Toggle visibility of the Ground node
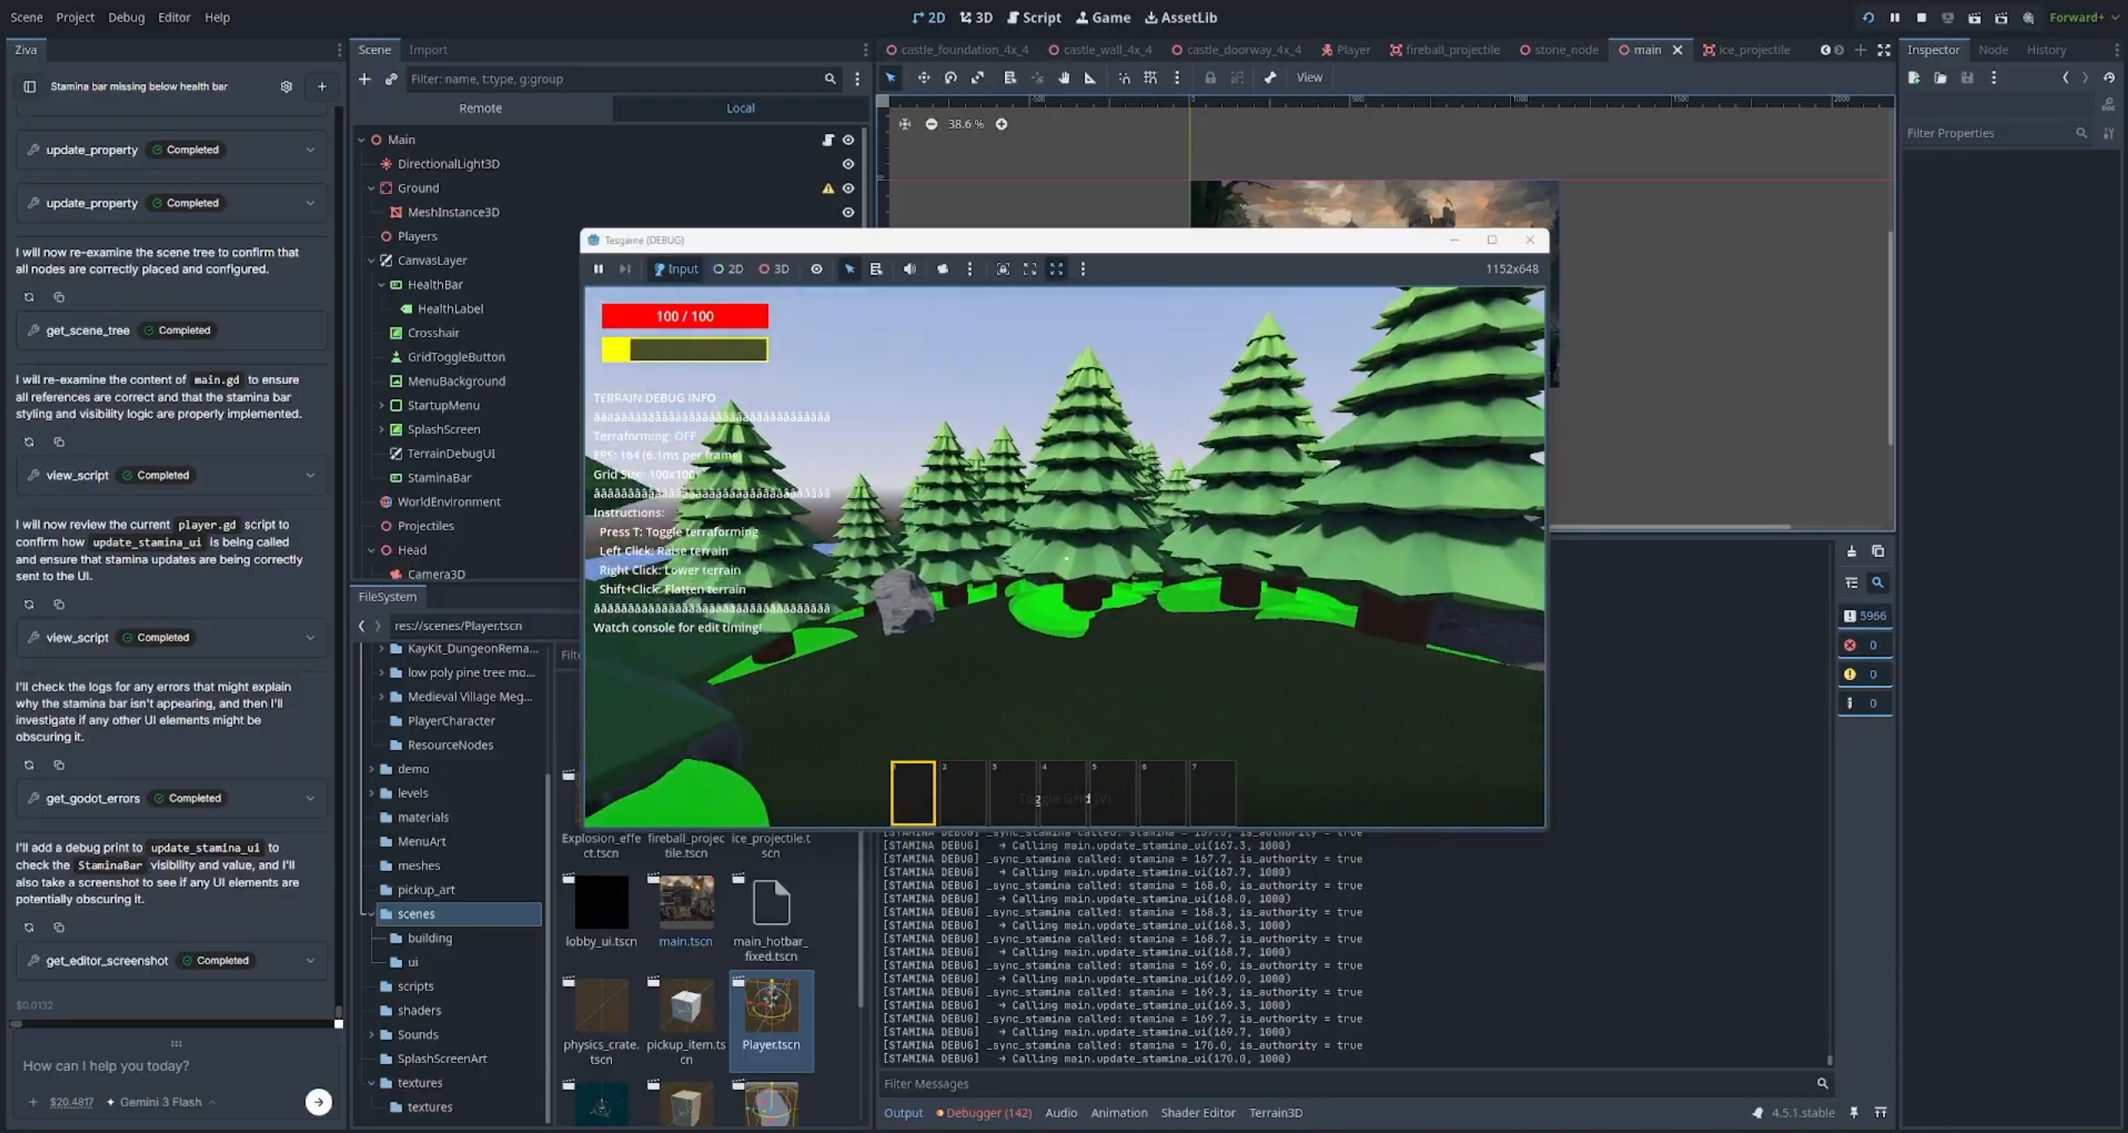This screenshot has width=2128, height=1133. tap(848, 188)
